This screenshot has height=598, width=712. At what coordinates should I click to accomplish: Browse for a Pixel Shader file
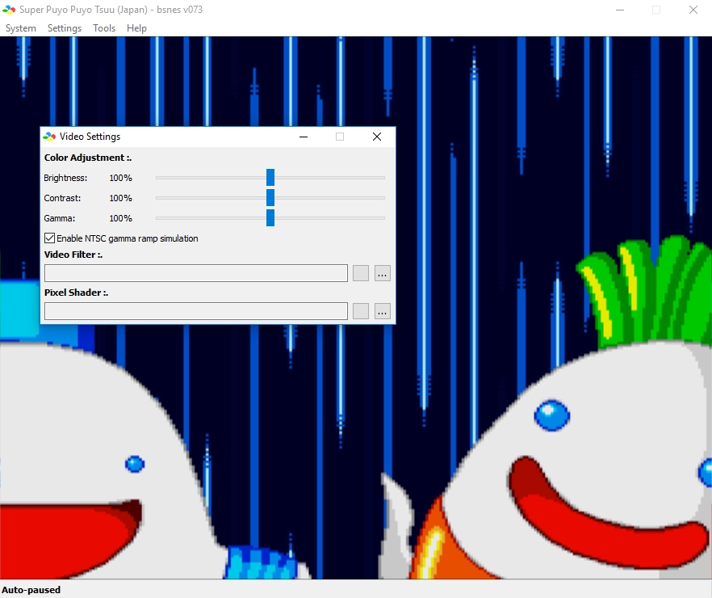(x=383, y=311)
